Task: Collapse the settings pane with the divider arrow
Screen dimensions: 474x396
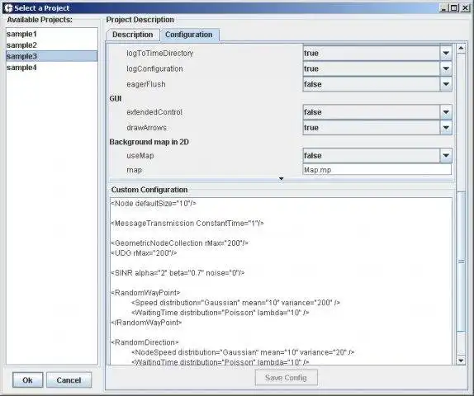Action: 281,179
